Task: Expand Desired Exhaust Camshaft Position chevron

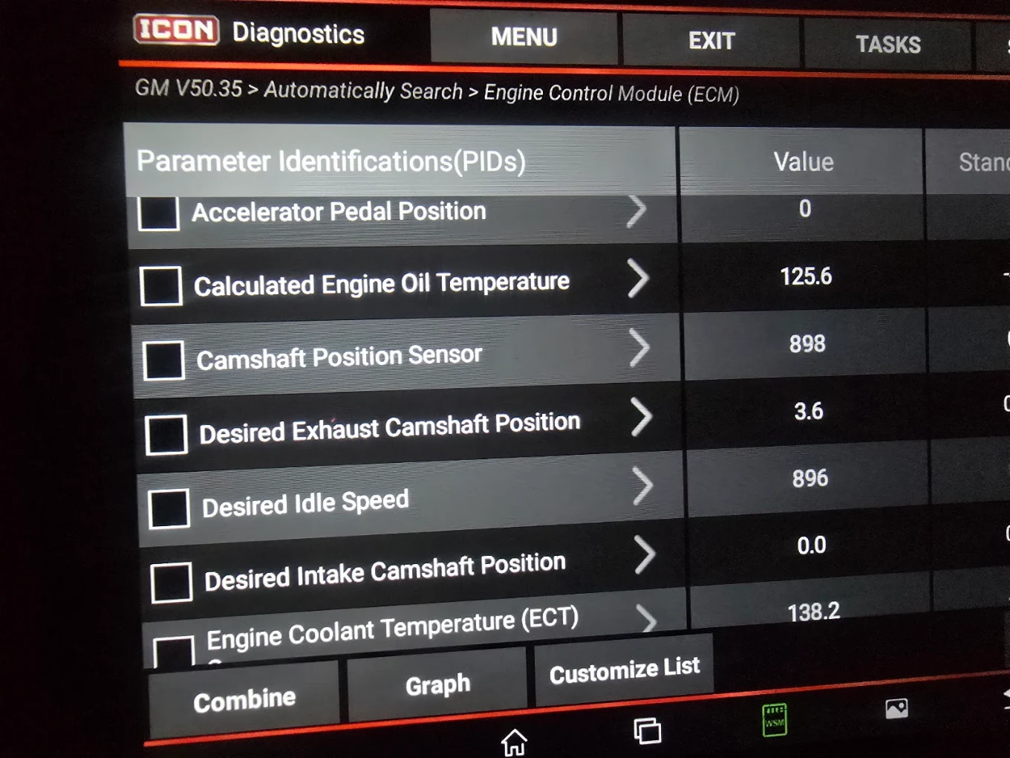Action: [642, 416]
